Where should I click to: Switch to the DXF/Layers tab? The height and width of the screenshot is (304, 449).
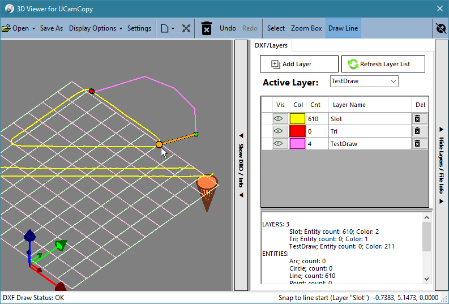pyautogui.click(x=271, y=45)
